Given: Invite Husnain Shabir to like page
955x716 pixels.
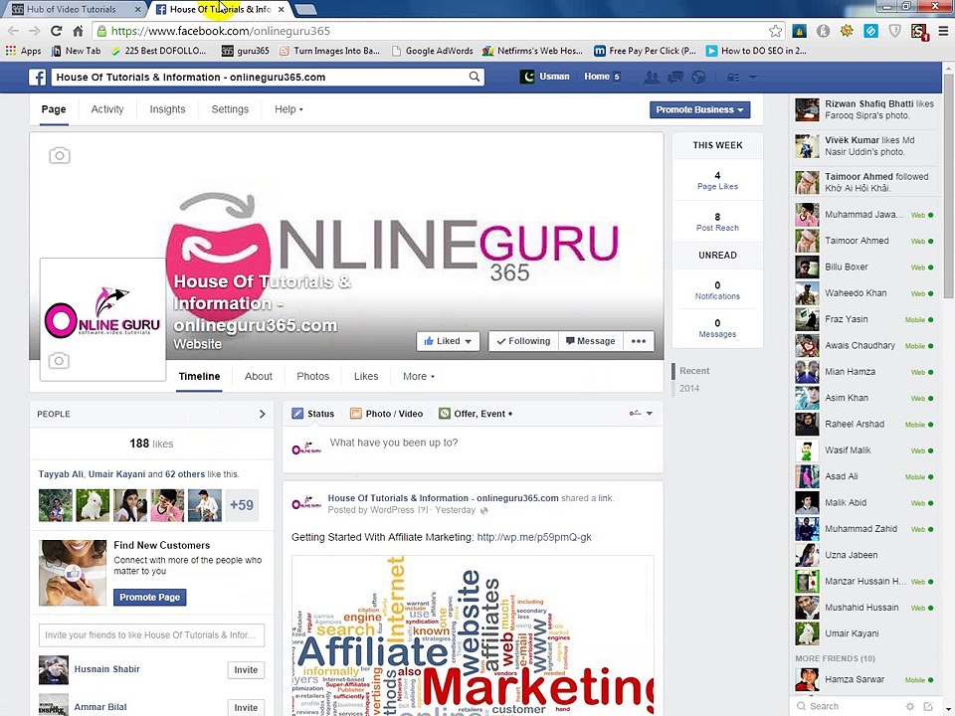Looking at the screenshot, I should coord(246,669).
